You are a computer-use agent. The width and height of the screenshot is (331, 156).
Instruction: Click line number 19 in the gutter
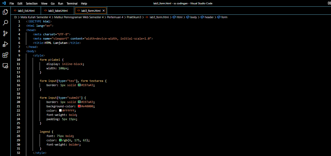18,98
